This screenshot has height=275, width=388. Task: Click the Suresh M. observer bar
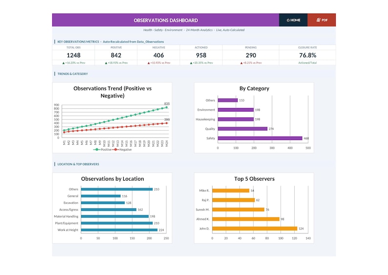(238, 209)
